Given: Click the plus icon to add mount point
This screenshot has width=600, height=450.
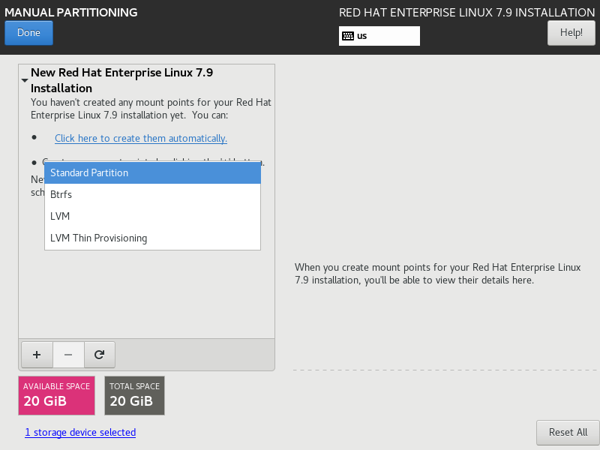Looking at the screenshot, I should [x=37, y=355].
